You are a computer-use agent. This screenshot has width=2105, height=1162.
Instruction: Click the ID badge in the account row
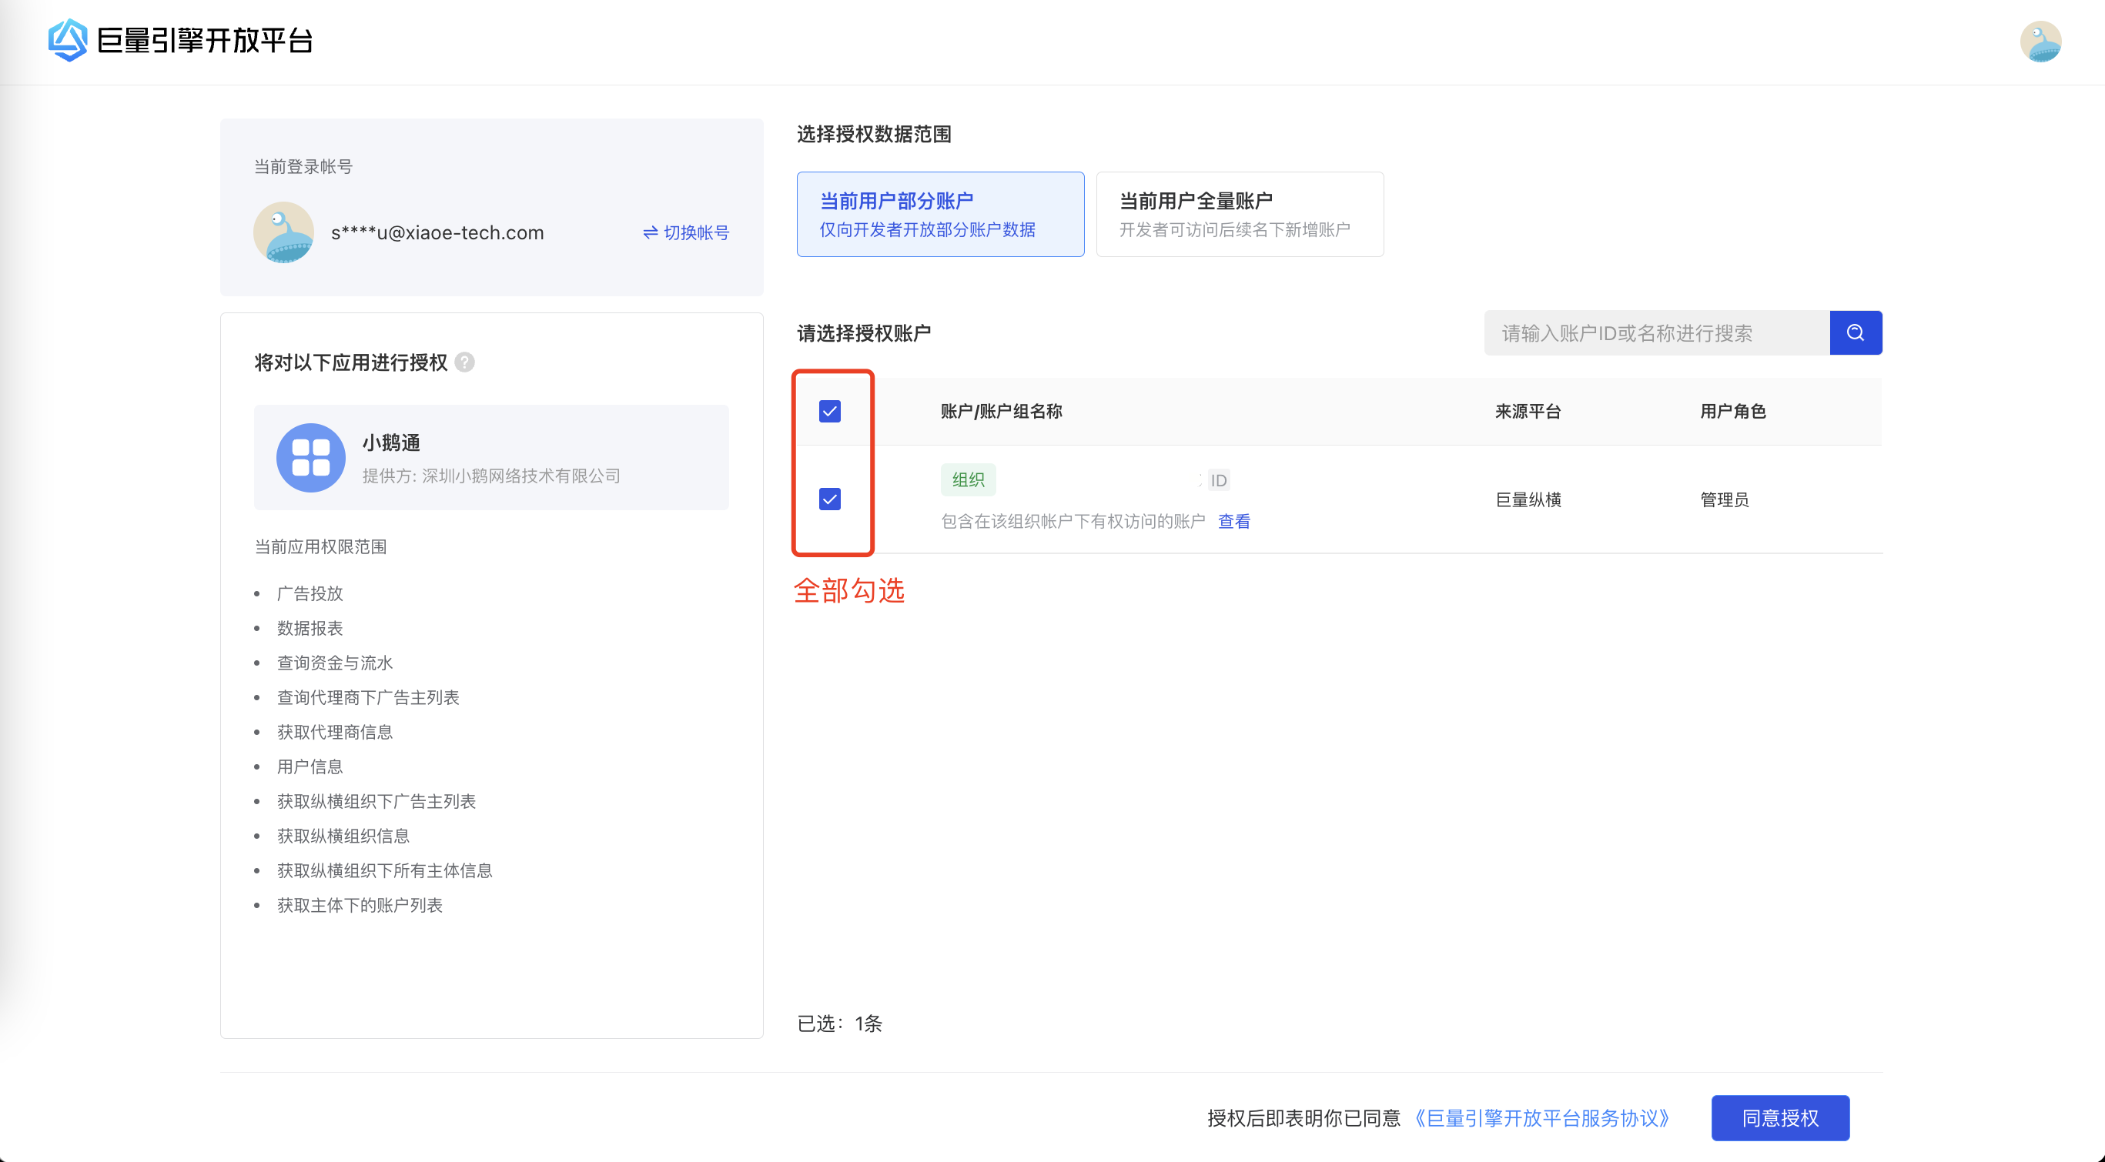(1218, 480)
